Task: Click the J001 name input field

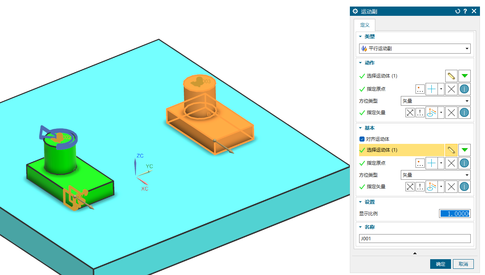Action: [x=415, y=239]
